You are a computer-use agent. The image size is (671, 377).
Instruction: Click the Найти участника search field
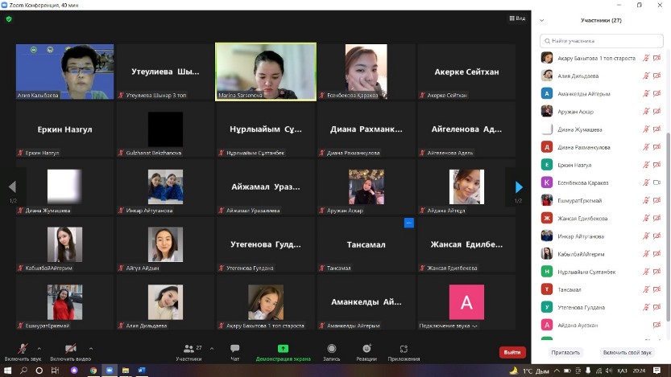600,40
